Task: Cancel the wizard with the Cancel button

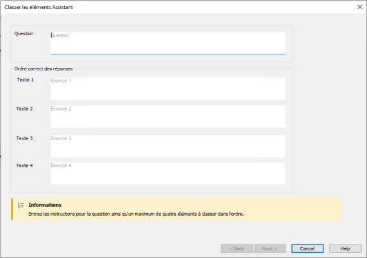Action: pyautogui.click(x=307, y=248)
